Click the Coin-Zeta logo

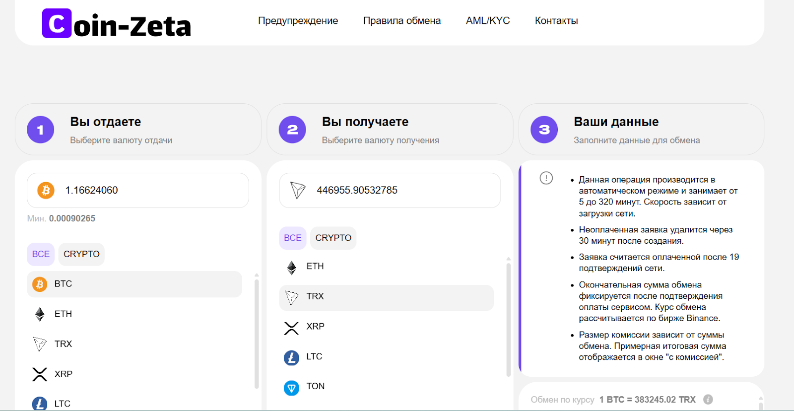click(x=117, y=24)
